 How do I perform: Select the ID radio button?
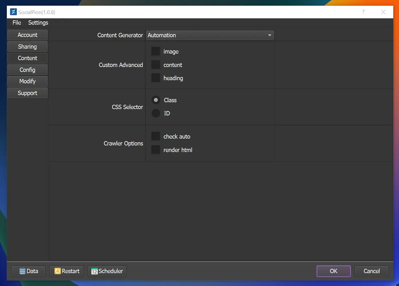pos(156,113)
